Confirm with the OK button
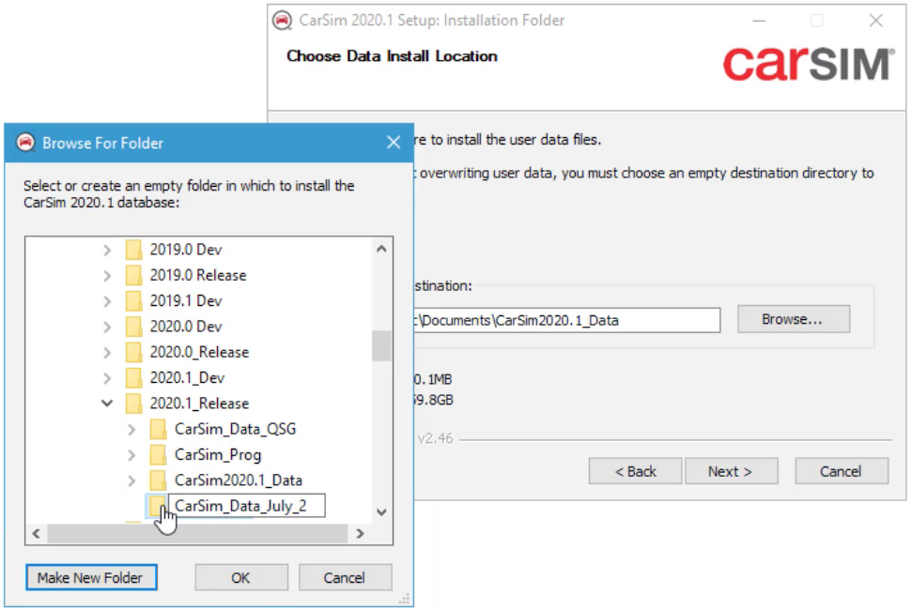The width and height of the screenshot is (912, 610). point(241,577)
